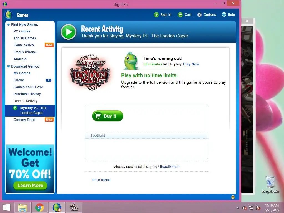Open Games You'll Love
Screen dimensions: 284x213
click(x=28, y=87)
